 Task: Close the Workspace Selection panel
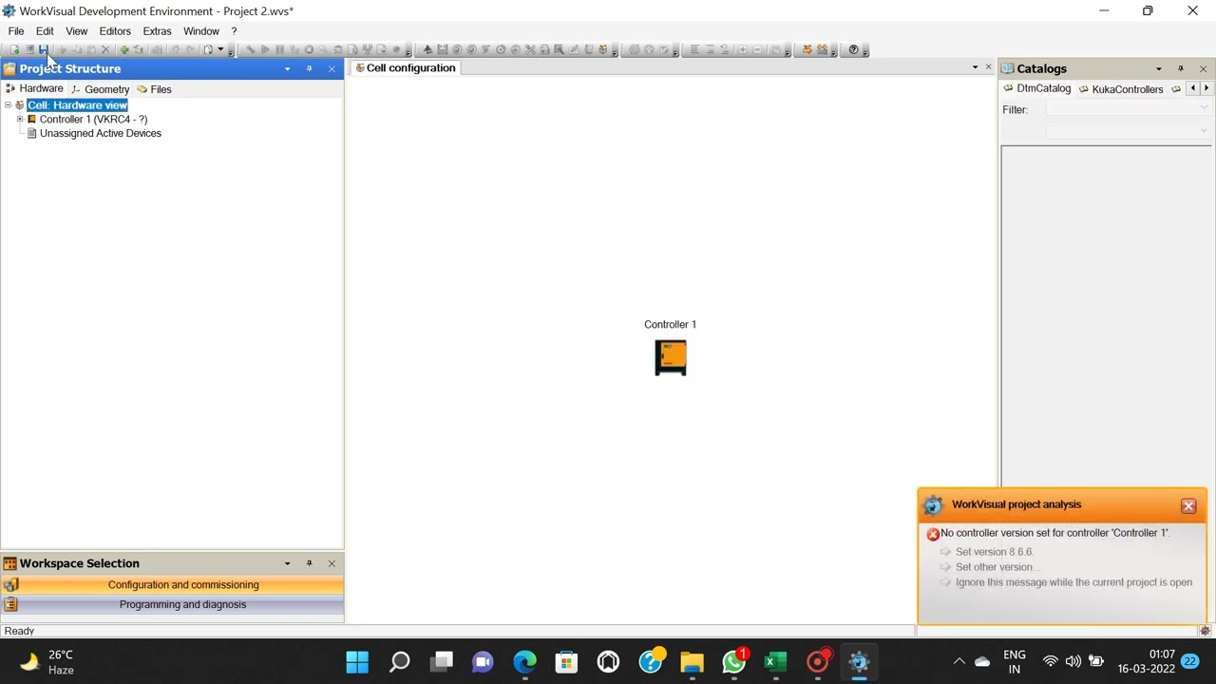click(332, 563)
